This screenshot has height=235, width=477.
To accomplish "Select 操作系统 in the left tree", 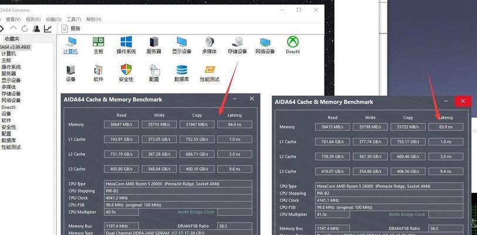I will click(11, 67).
